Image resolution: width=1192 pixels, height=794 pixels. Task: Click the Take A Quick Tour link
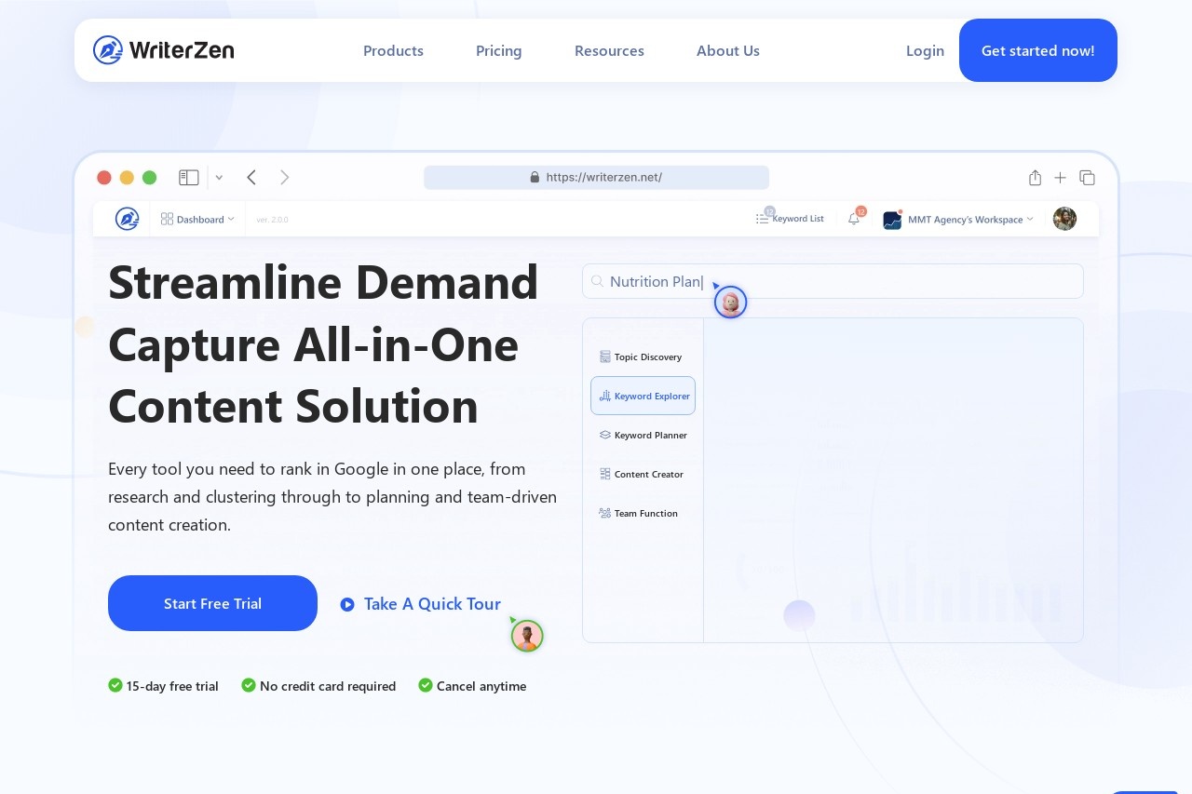pyautogui.click(x=432, y=604)
